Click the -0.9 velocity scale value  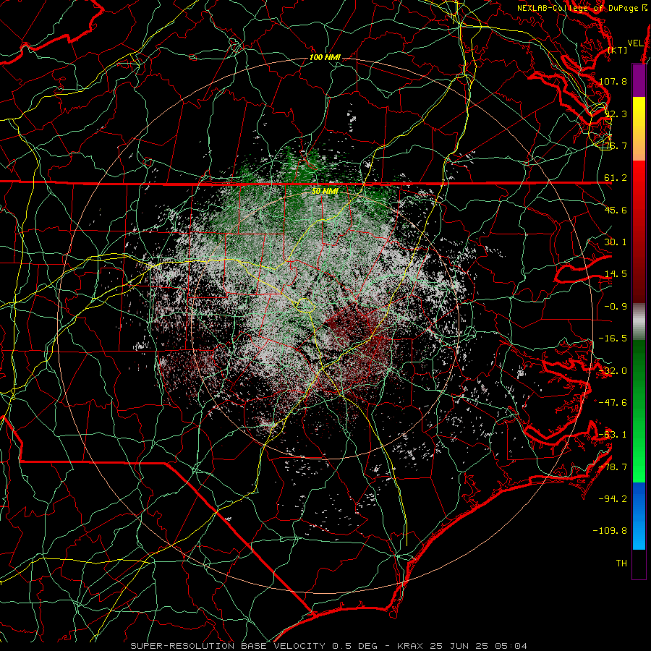616,307
